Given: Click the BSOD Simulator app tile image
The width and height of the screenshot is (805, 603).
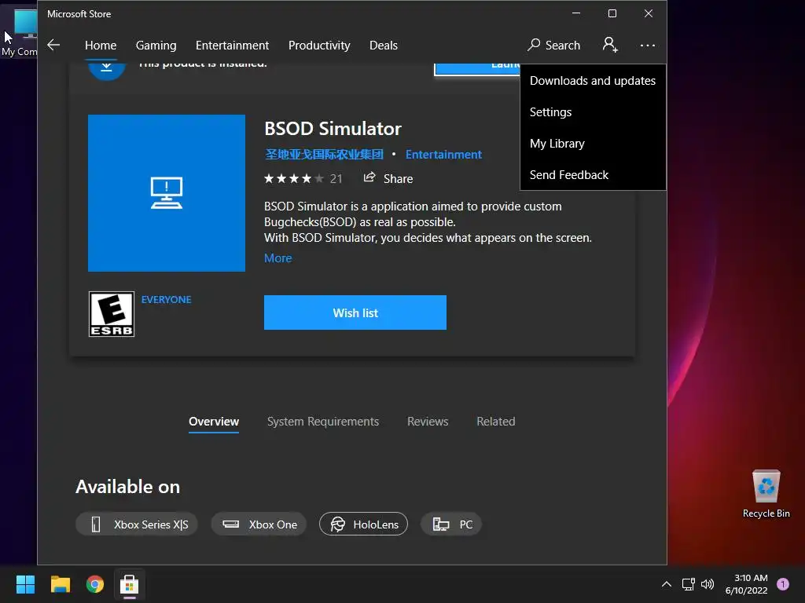Looking at the screenshot, I should (x=167, y=193).
